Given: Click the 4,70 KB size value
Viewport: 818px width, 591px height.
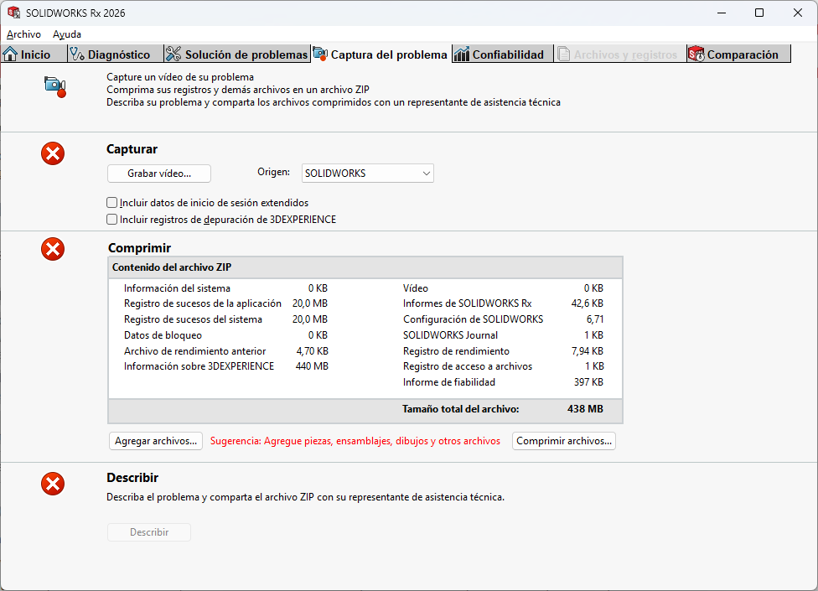Looking at the screenshot, I should click(x=313, y=351).
